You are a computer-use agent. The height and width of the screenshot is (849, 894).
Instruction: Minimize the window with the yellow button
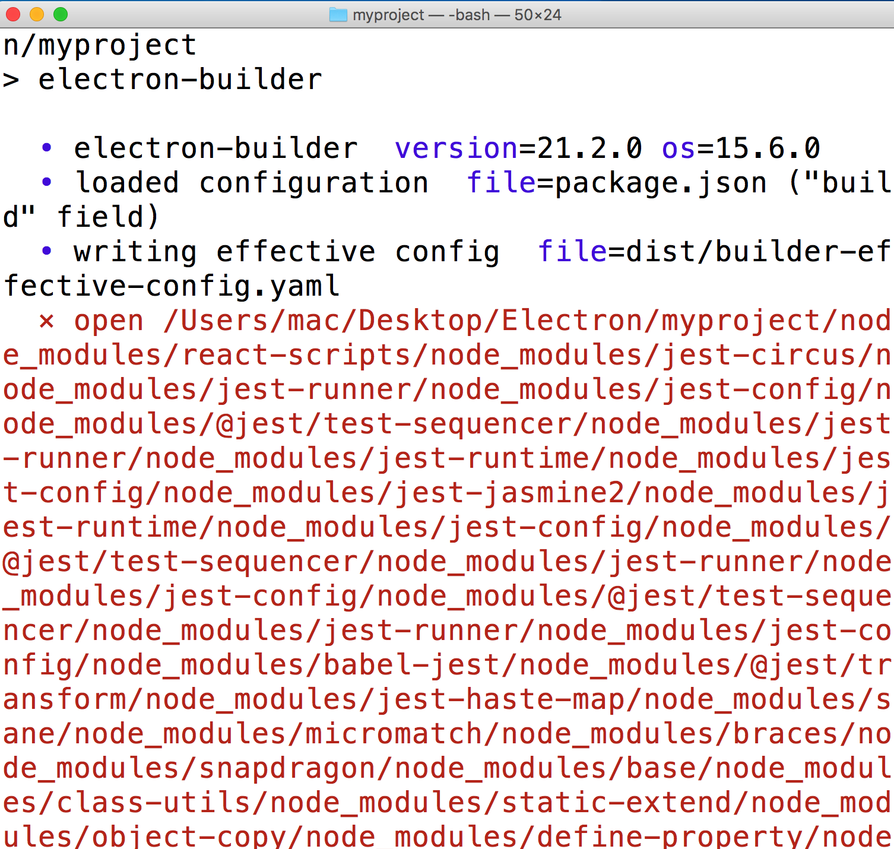(x=37, y=14)
